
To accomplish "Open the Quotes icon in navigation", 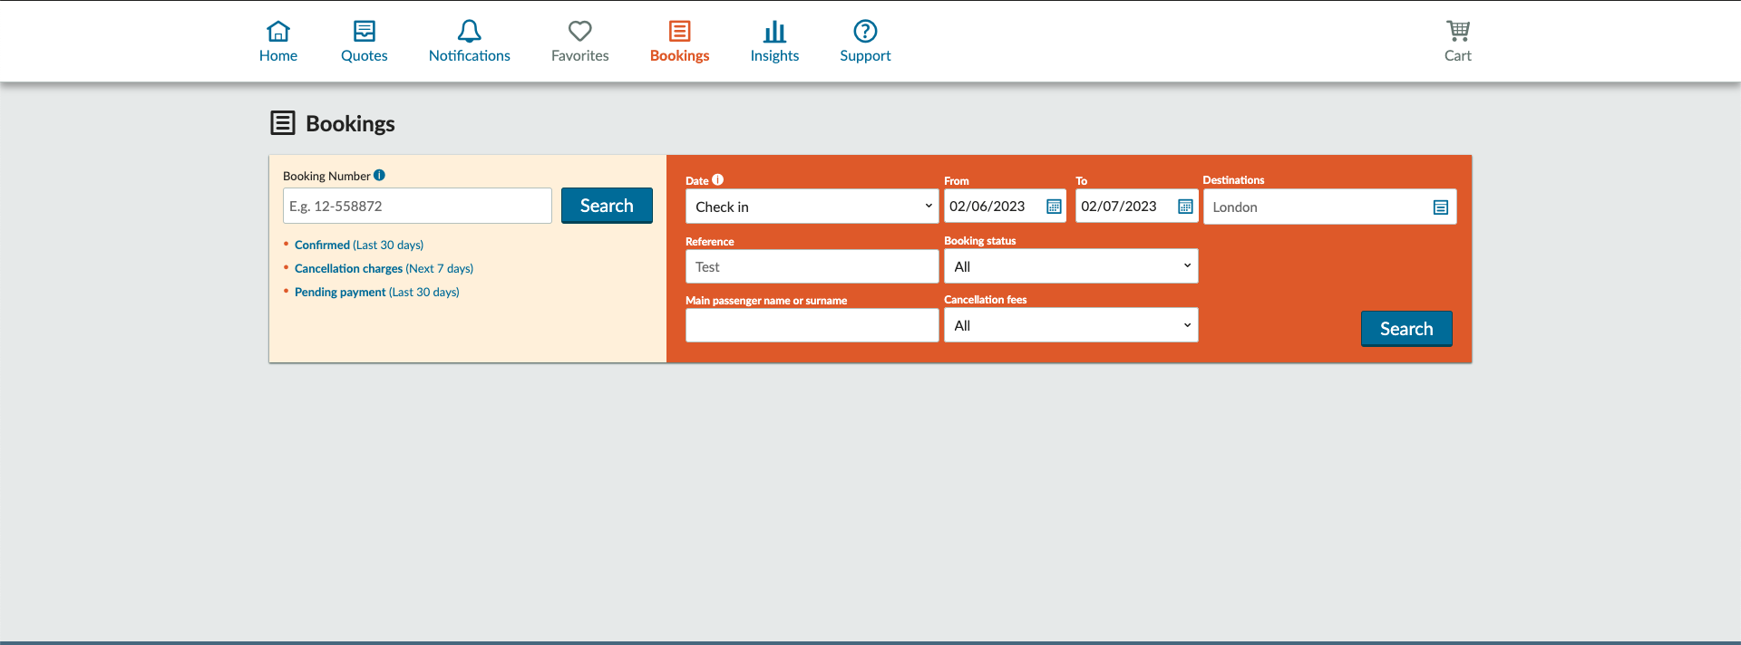I will tap(365, 32).
